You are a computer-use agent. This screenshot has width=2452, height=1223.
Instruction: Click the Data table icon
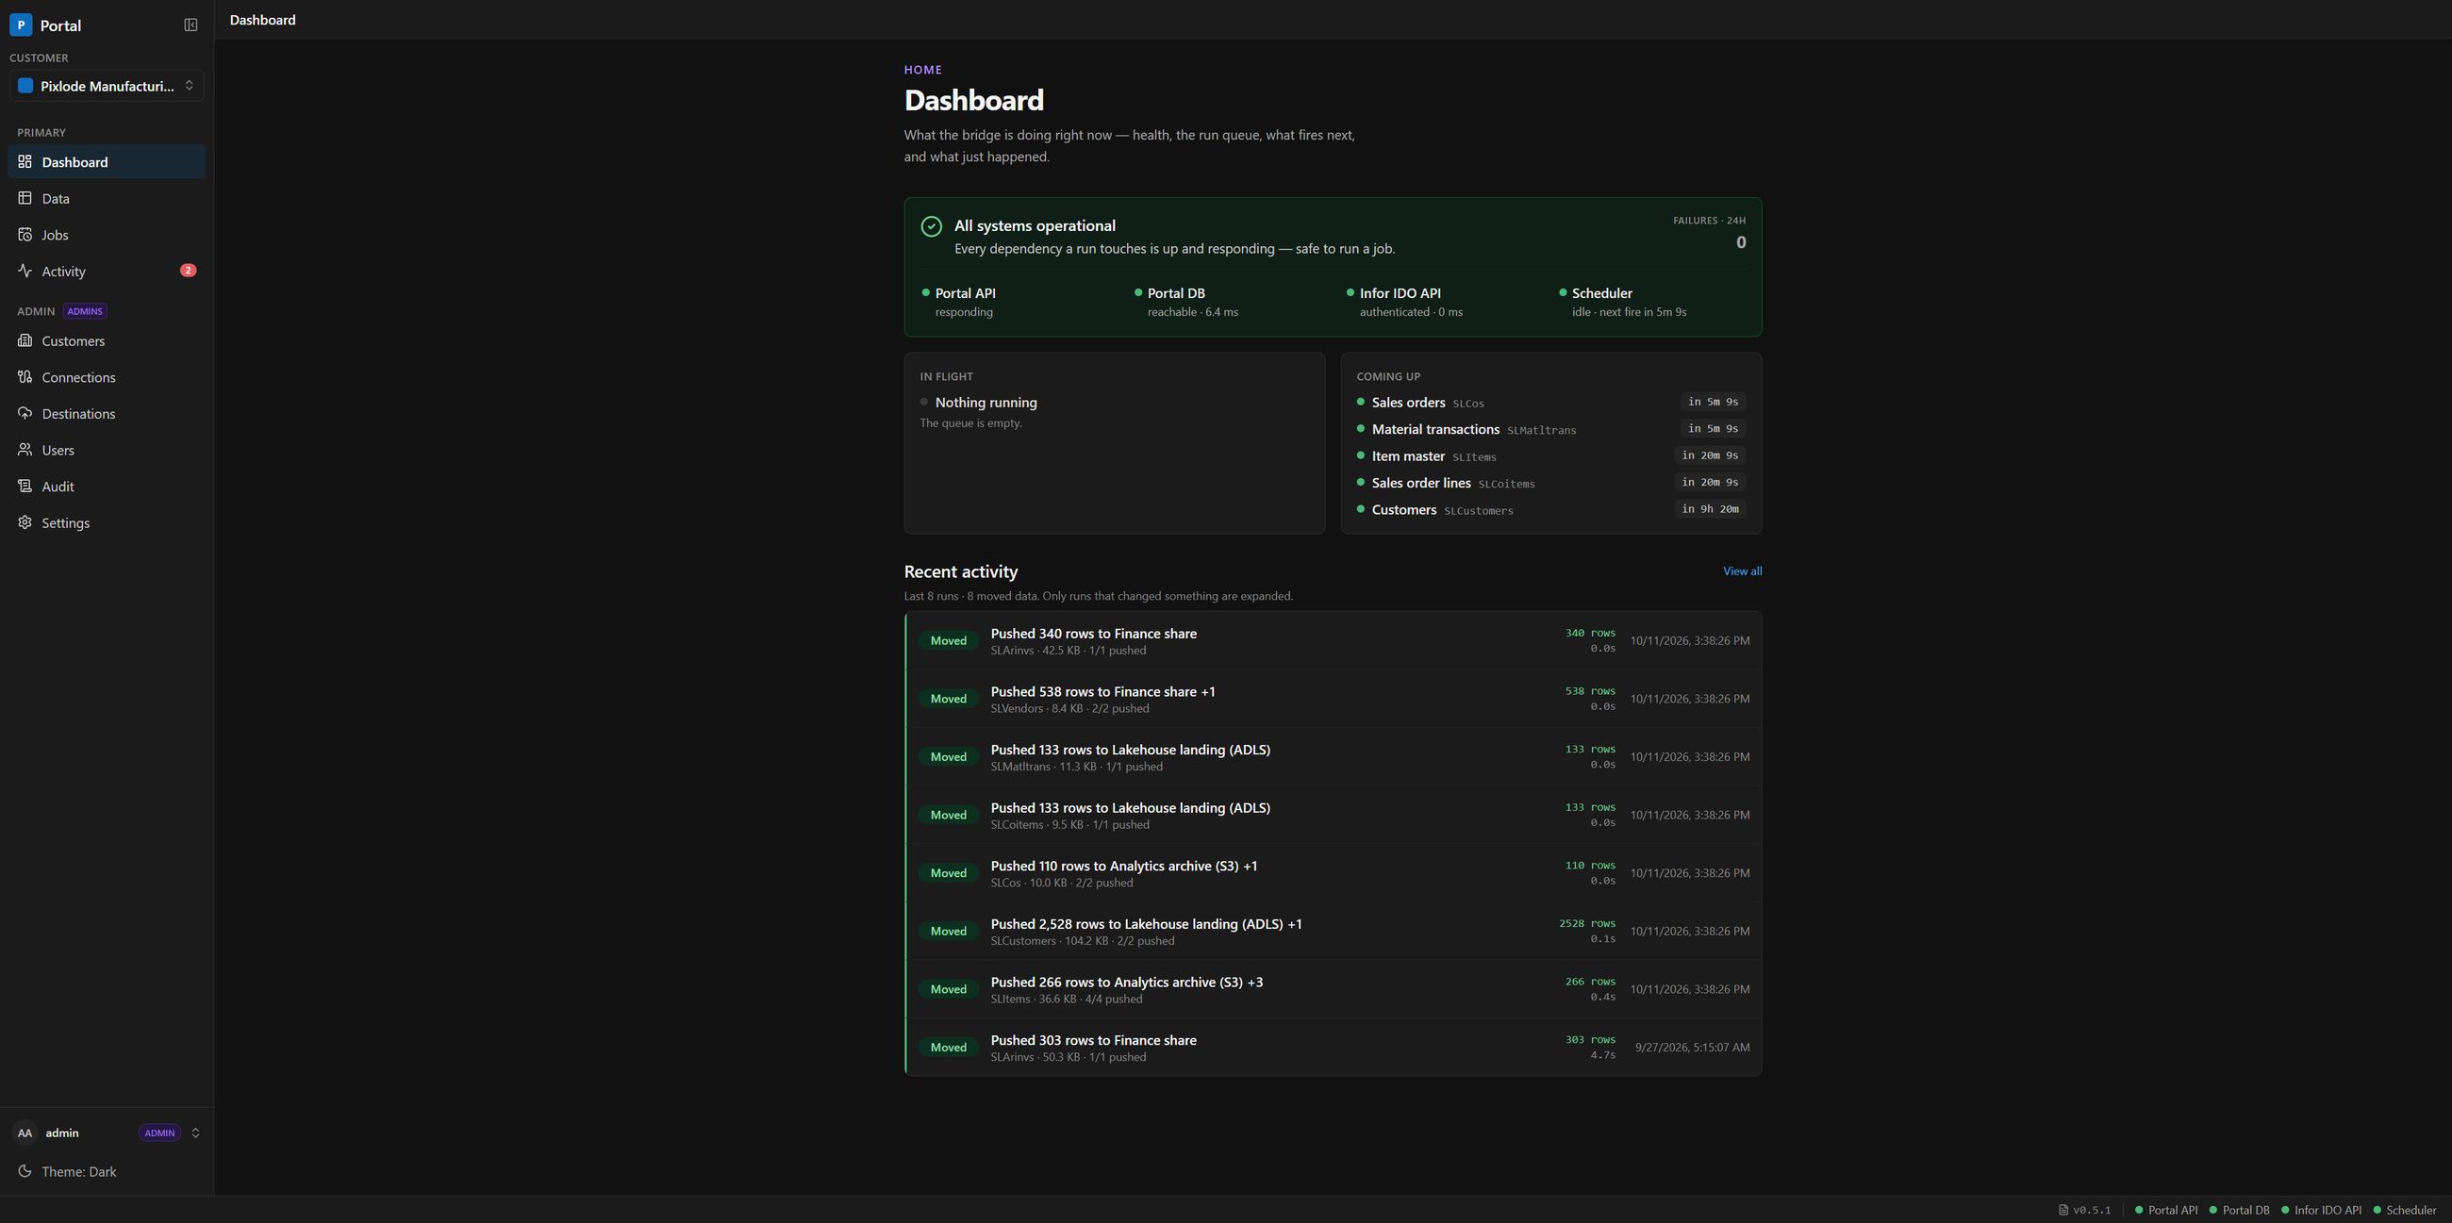pos(25,198)
